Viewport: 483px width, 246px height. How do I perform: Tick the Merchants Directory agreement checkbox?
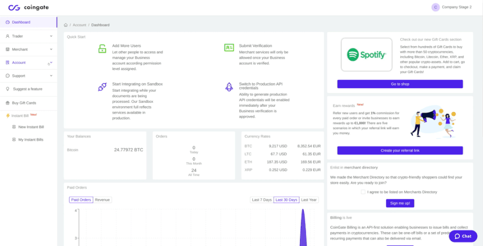[x=363, y=192]
